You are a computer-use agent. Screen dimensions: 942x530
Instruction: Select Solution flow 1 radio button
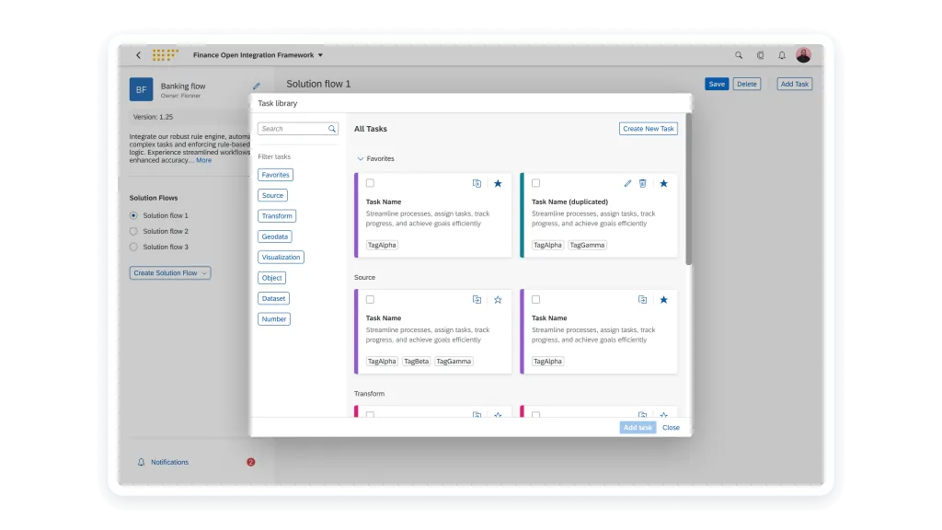click(x=133, y=215)
